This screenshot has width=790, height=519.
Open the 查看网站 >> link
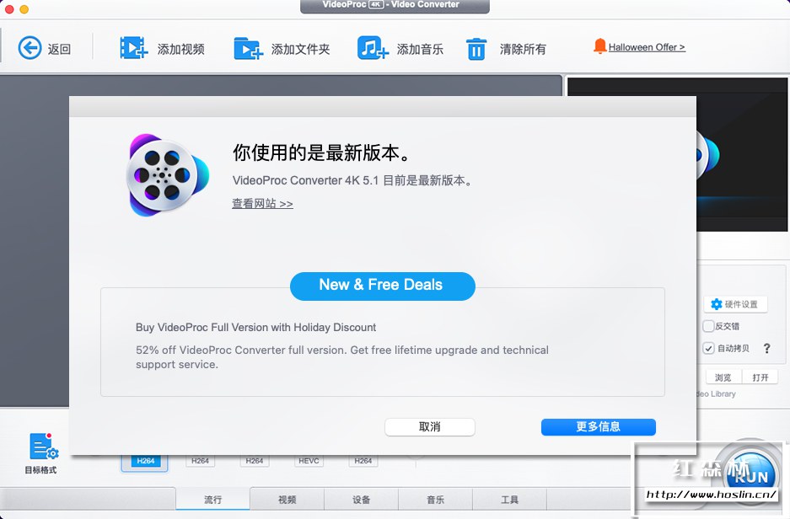tap(262, 203)
